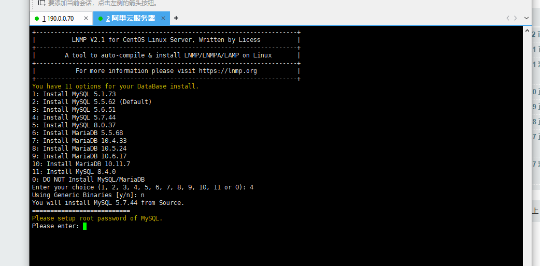Click the green status dot on 阿里云服务器 tab
The height and width of the screenshot is (266, 540).
click(x=101, y=19)
